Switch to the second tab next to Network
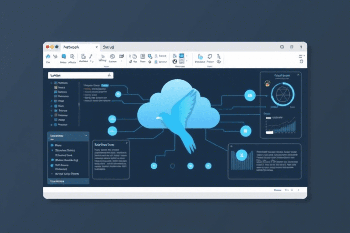Image resolution: width=350 pixels, height=233 pixels. pyautogui.click(x=108, y=47)
